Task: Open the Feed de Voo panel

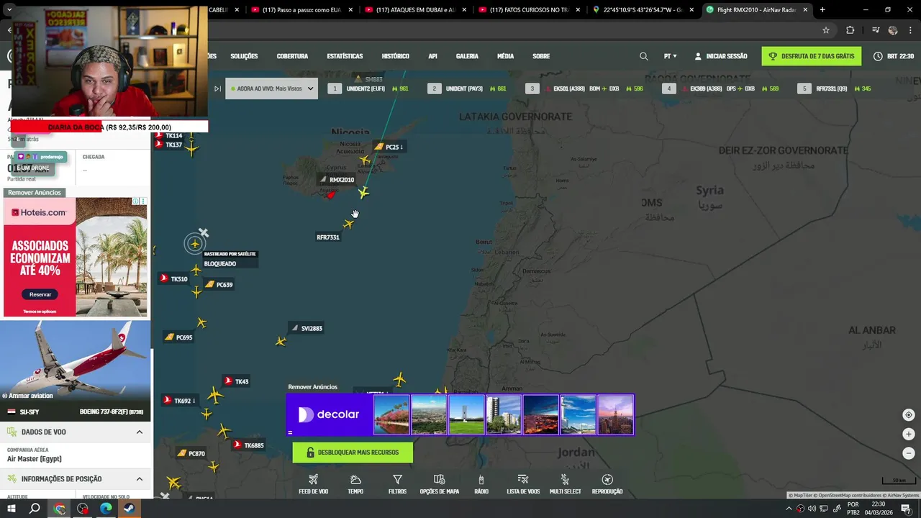Action: point(313,484)
